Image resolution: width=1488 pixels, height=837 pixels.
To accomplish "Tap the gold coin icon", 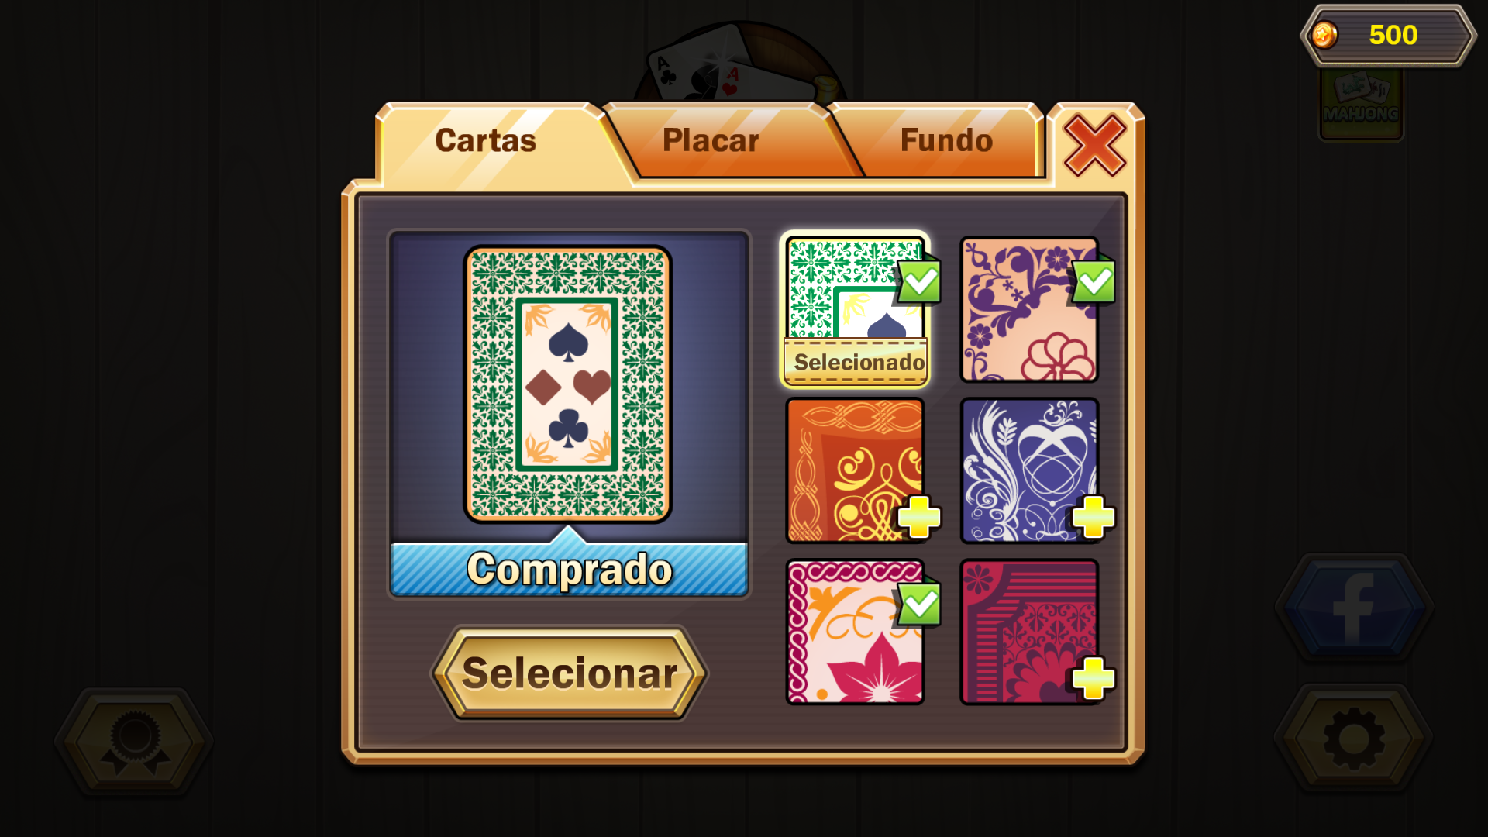I will point(1324,35).
